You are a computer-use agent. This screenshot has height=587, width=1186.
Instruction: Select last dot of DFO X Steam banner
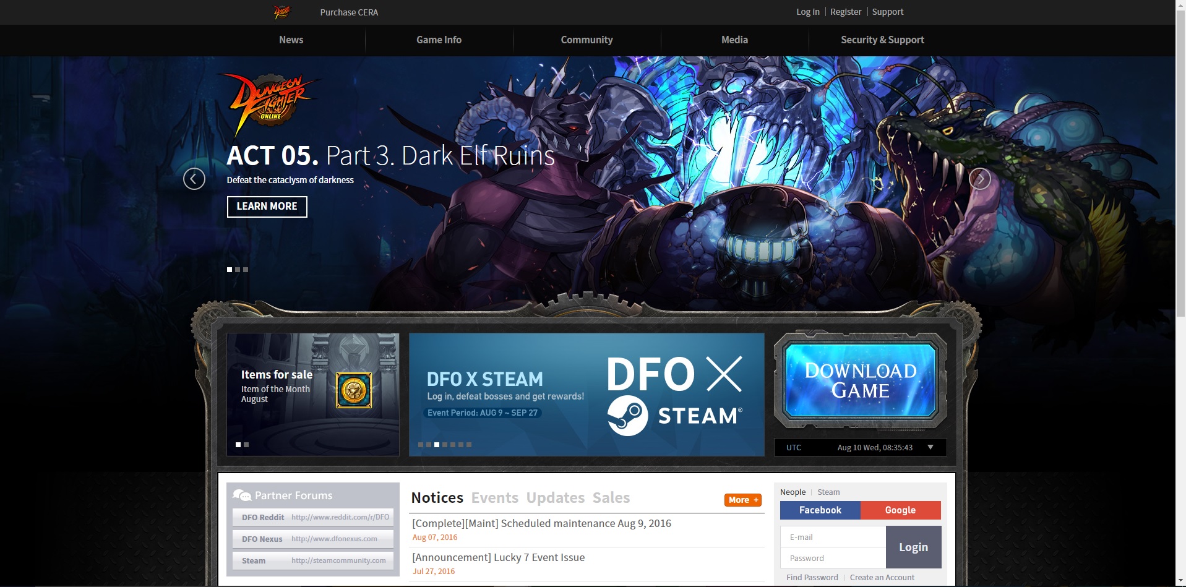click(x=469, y=445)
